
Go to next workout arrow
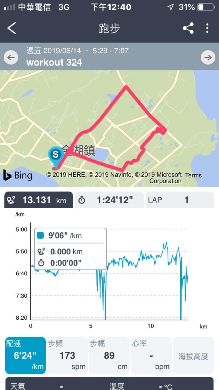(208, 57)
